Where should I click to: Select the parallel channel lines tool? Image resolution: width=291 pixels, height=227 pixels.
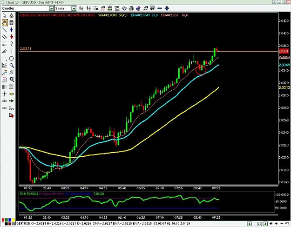click(x=5, y=37)
